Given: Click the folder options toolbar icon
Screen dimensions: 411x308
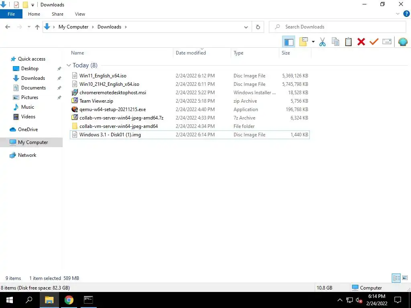Looking at the screenshot, I should (303, 42).
